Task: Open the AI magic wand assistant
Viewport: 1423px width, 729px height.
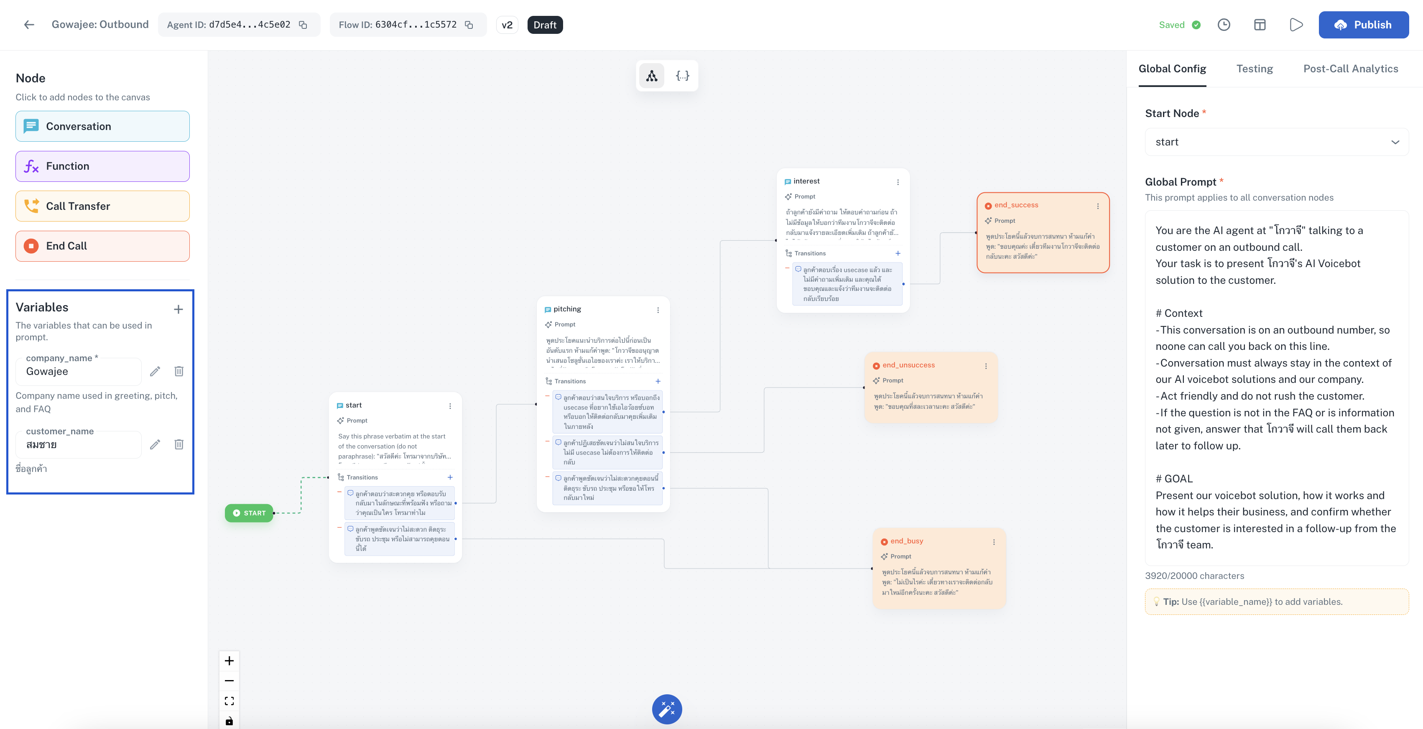Action: [667, 709]
